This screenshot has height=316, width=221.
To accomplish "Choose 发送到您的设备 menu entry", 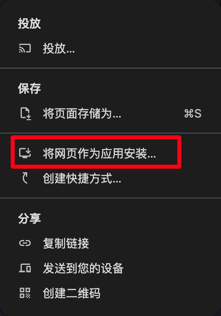I will [110, 268].
